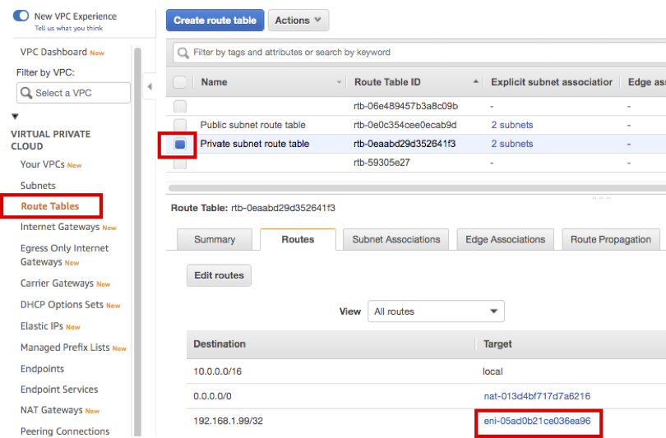
Task: Click sort arrow in Route Table ID column
Action: (476, 82)
